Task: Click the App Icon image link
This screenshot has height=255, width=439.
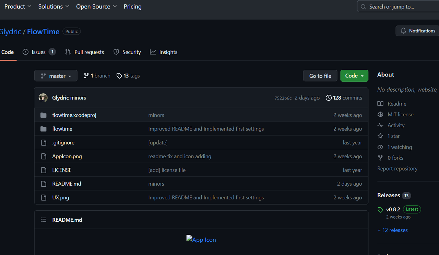Action: (x=201, y=240)
